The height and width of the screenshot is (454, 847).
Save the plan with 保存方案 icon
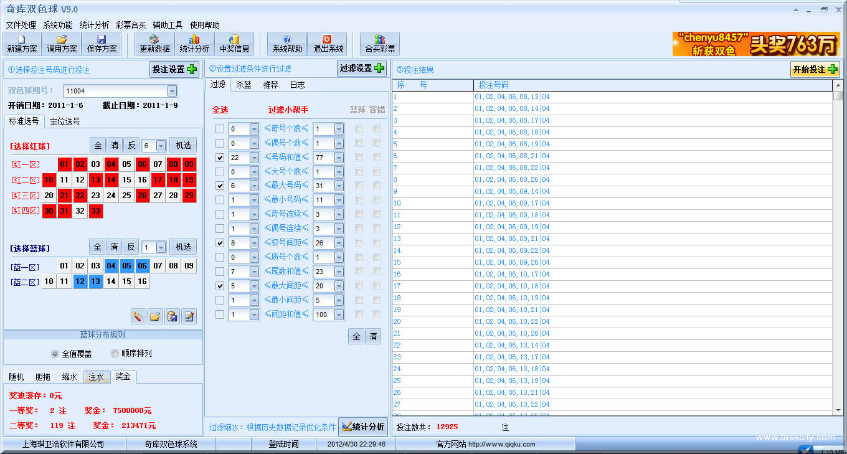tap(102, 44)
